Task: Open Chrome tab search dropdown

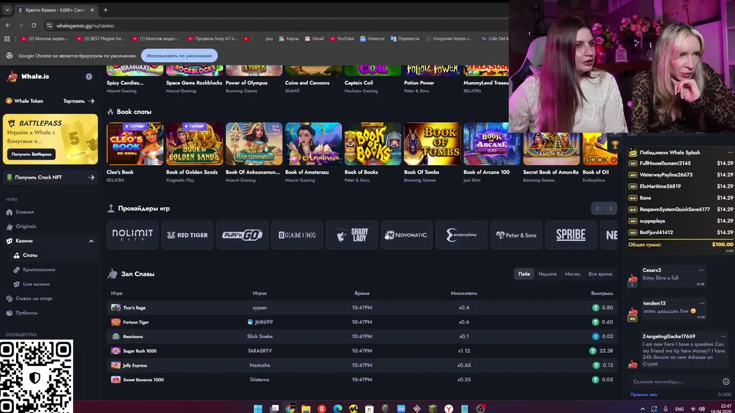Action: coord(7,10)
